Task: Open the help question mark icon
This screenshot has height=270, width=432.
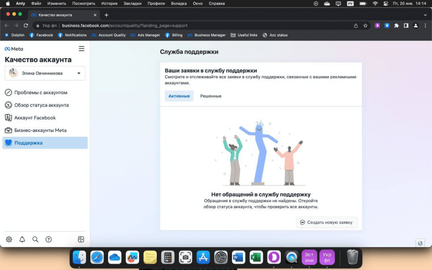Action: [48, 239]
